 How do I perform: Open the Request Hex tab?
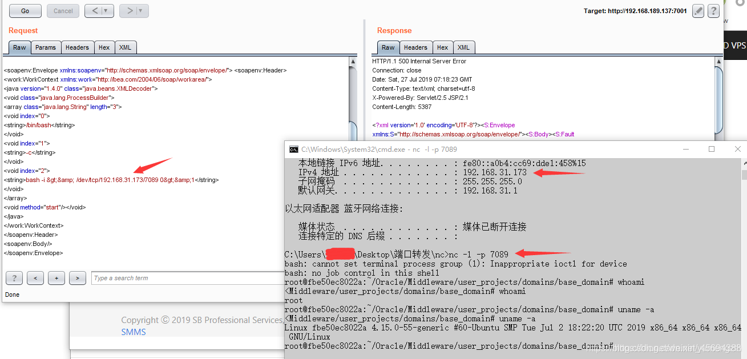pyautogui.click(x=104, y=47)
